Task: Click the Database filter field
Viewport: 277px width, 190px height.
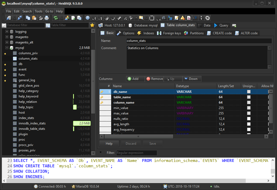Action: coord(23,25)
